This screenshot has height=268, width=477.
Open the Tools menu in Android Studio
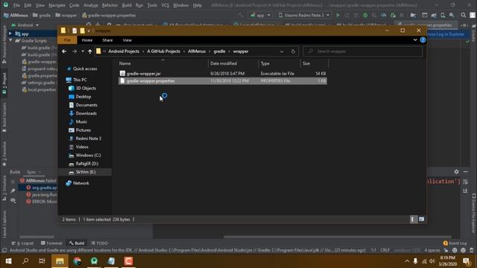pyautogui.click(x=152, y=5)
